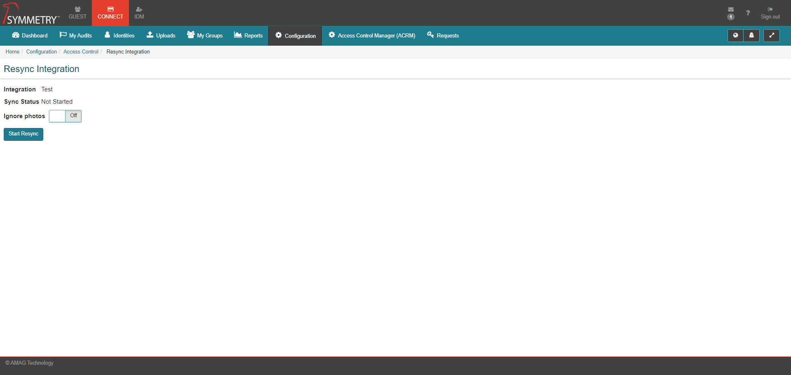Viewport: 791px width, 375px height.
Task: Select the CONNECT module tab
Action: point(110,13)
